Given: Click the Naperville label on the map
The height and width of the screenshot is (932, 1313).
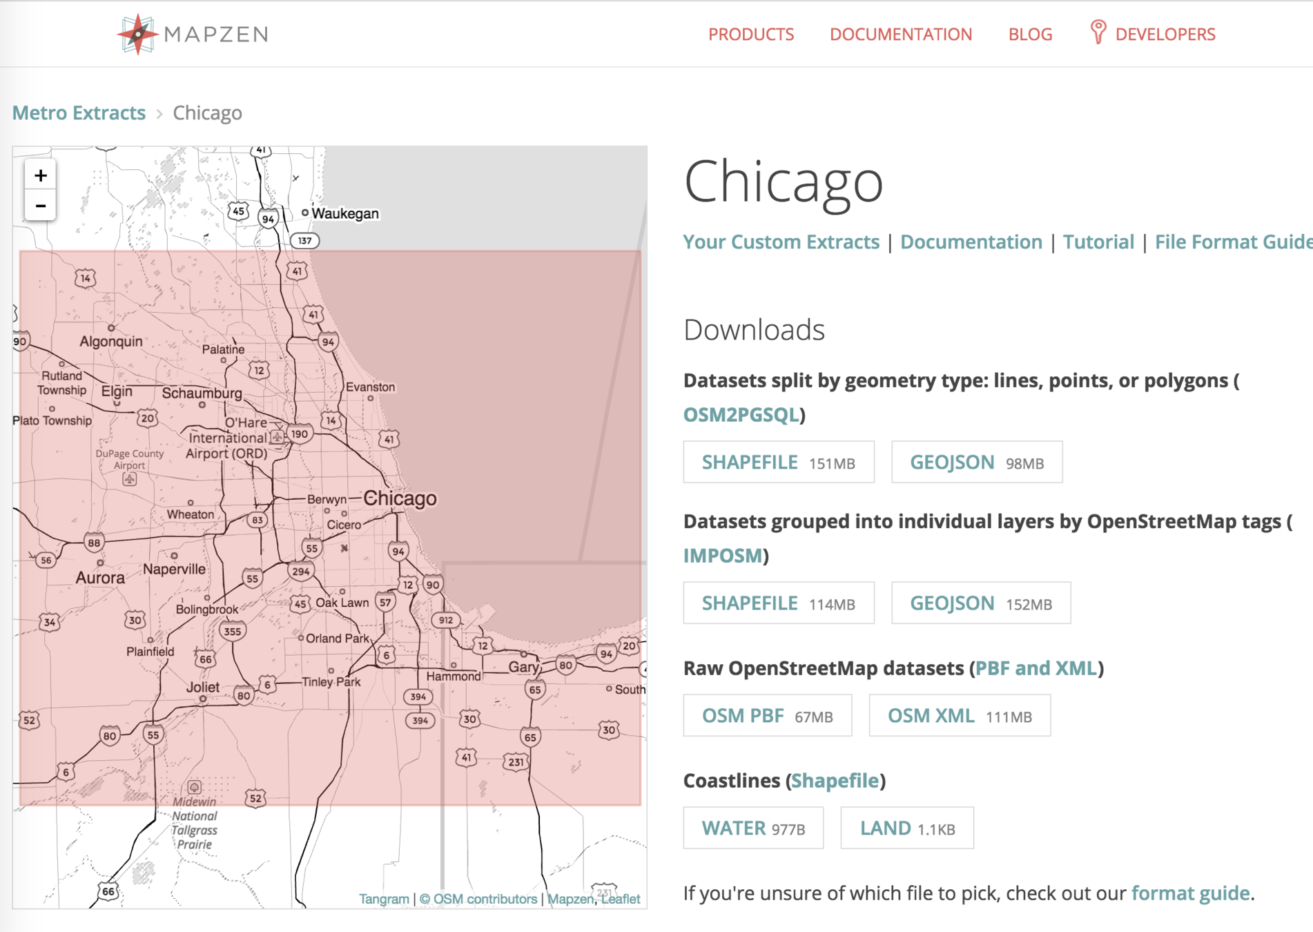Looking at the screenshot, I should pos(174,570).
